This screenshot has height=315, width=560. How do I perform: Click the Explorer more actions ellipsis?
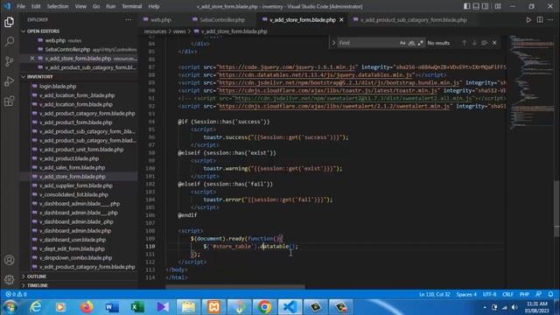coord(129,19)
